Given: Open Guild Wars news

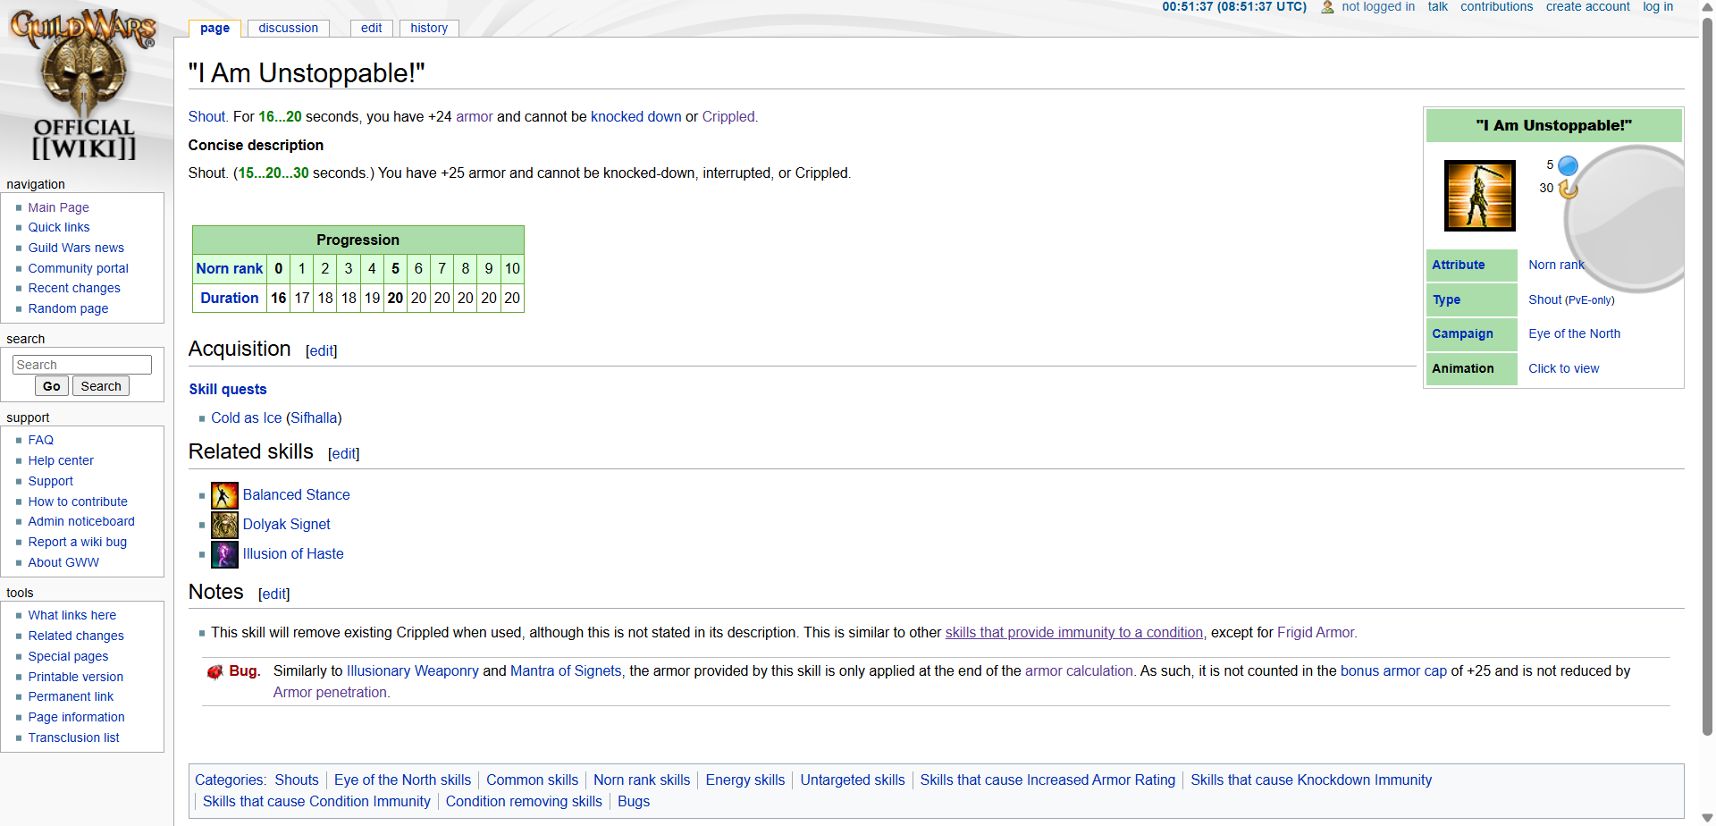Looking at the screenshot, I should pos(76,248).
